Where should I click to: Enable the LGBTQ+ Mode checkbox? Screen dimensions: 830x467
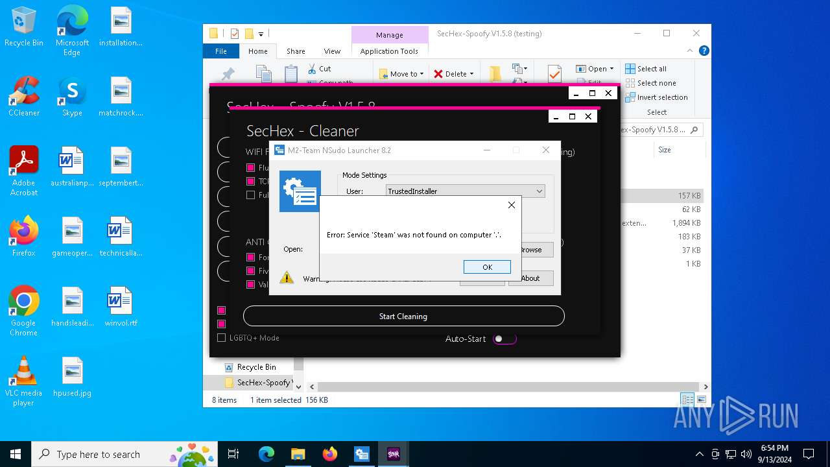point(221,338)
